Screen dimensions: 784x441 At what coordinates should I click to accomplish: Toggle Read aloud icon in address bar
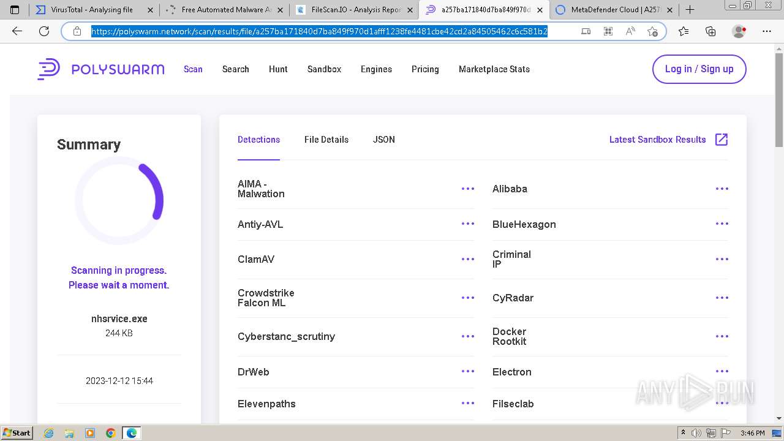click(x=630, y=31)
